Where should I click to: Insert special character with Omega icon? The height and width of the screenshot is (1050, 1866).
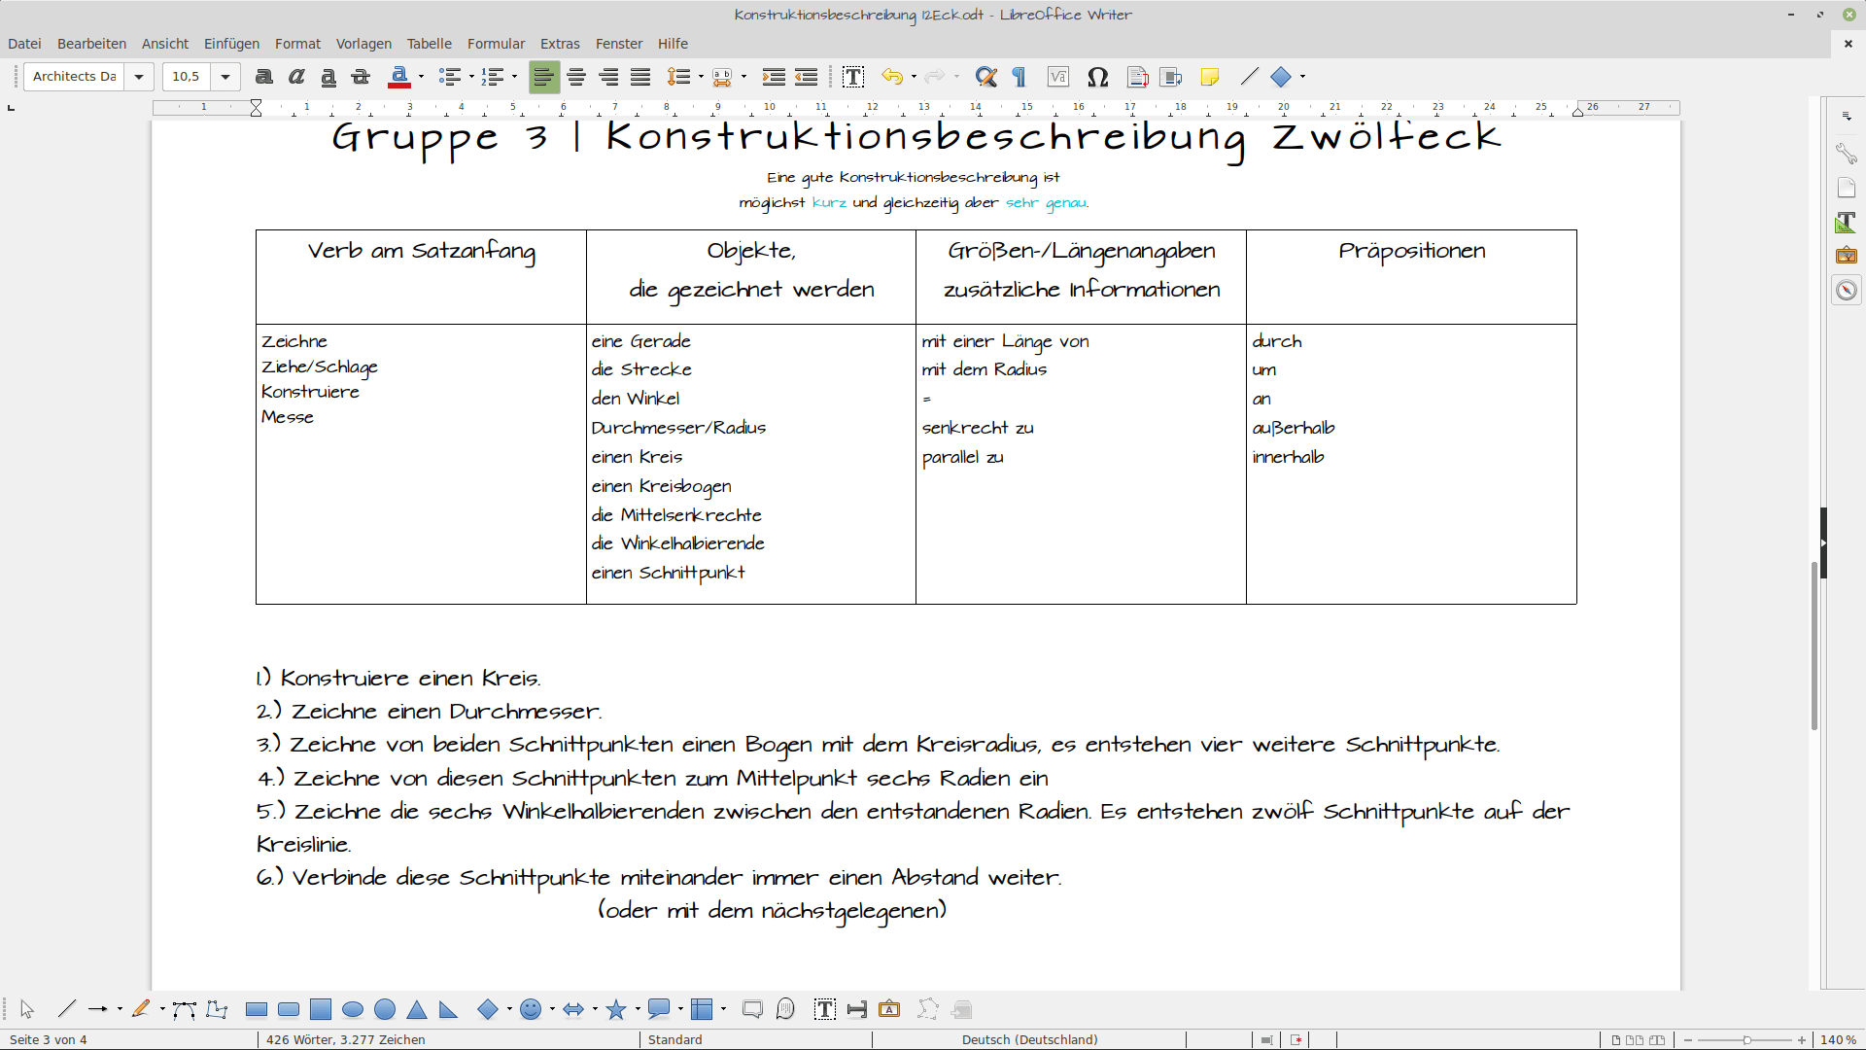coord(1097,77)
